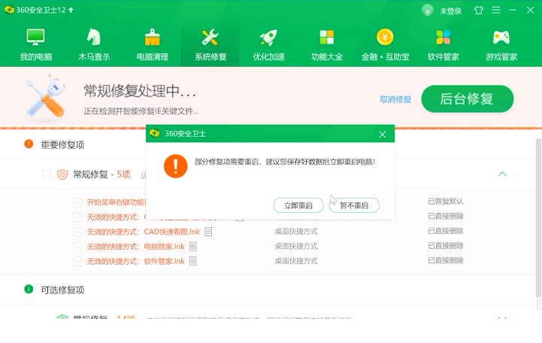
Task: Collapse the 常规修复 - 5项 section chevron
Action: point(502,174)
